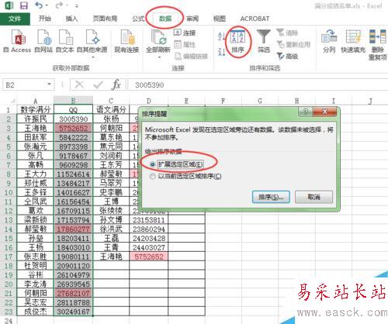The image size is (388, 324).
Task: Click the Undo arrow icon
Action: coord(39,5)
